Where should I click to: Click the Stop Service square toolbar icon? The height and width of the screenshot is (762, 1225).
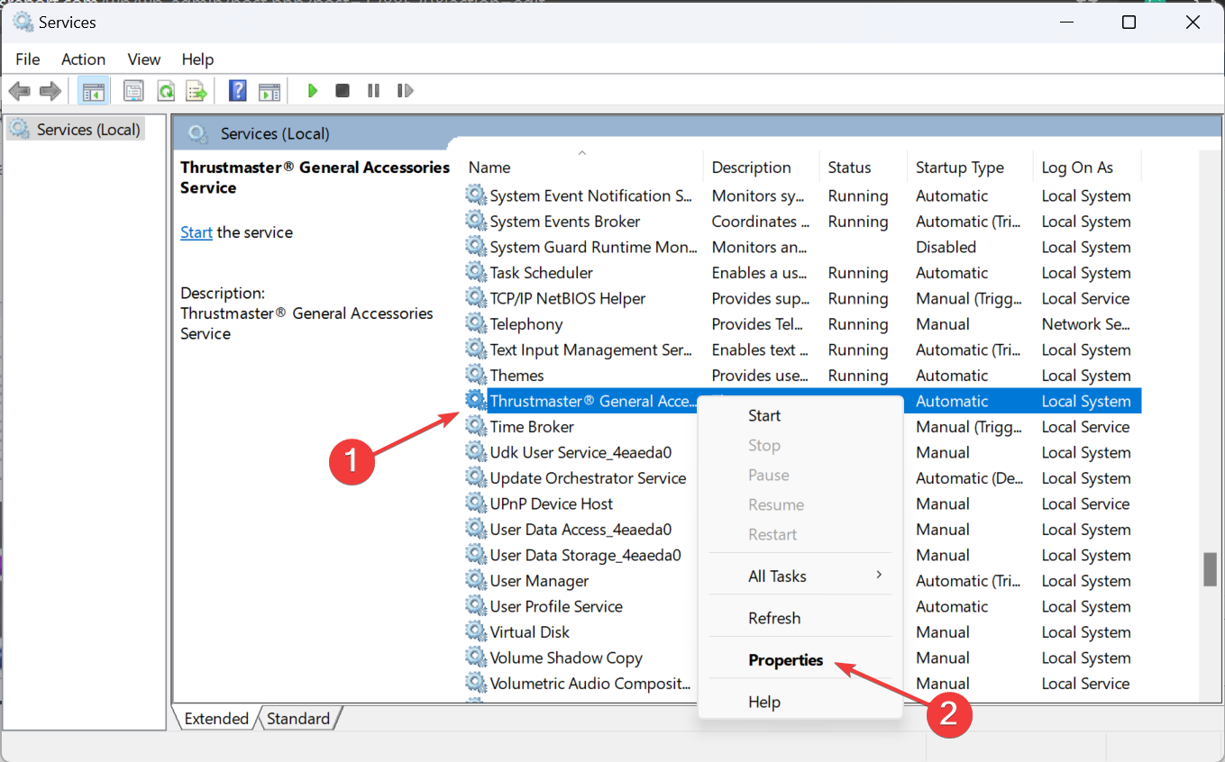point(343,91)
